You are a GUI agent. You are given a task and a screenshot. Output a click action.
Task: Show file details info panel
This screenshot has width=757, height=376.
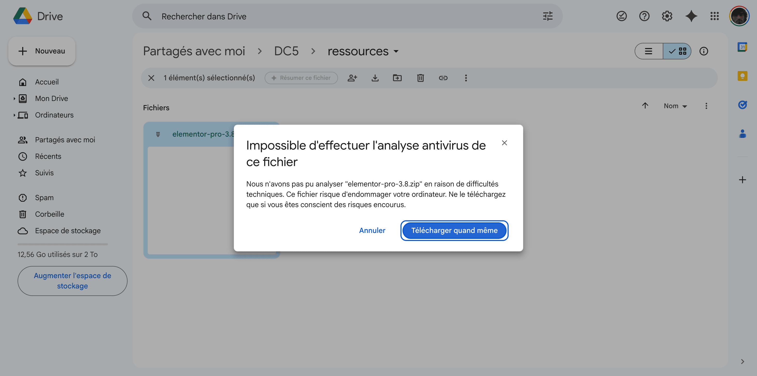(x=704, y=51)
